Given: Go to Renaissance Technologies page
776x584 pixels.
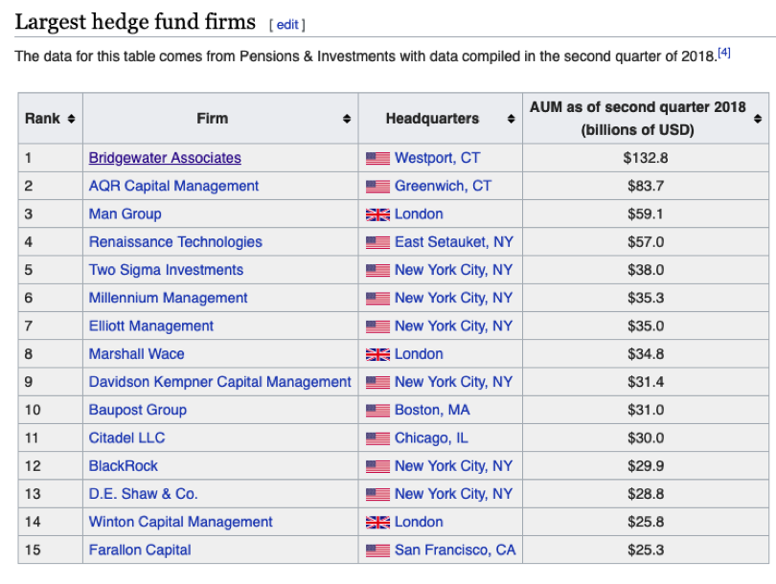Looking at the screenshot, I should click(x=175, y=242).
